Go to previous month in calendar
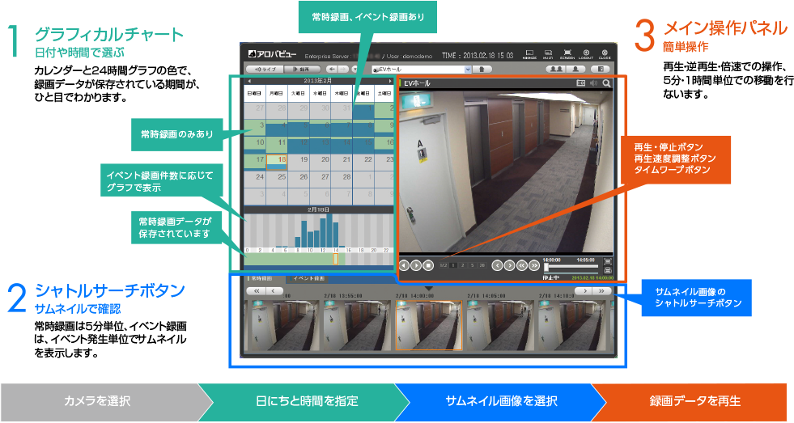Viewport: 794px width, 423px height. 249,82
